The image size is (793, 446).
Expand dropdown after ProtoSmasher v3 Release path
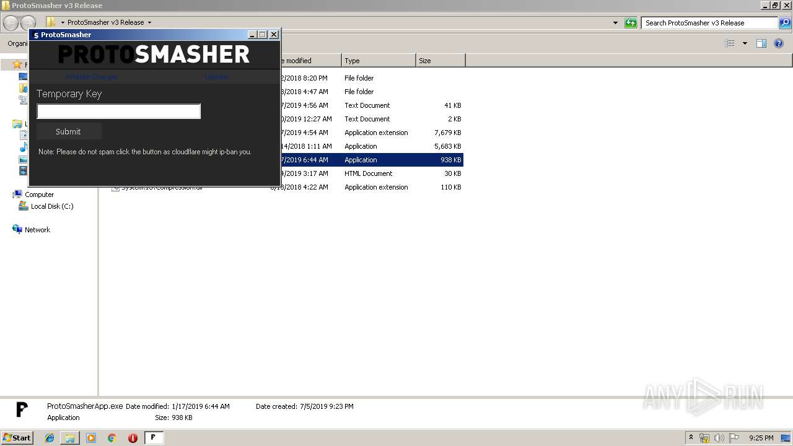[149, 22]
